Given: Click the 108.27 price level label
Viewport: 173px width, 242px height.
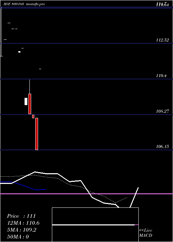Looking at the screenshot, I should 162,111.
